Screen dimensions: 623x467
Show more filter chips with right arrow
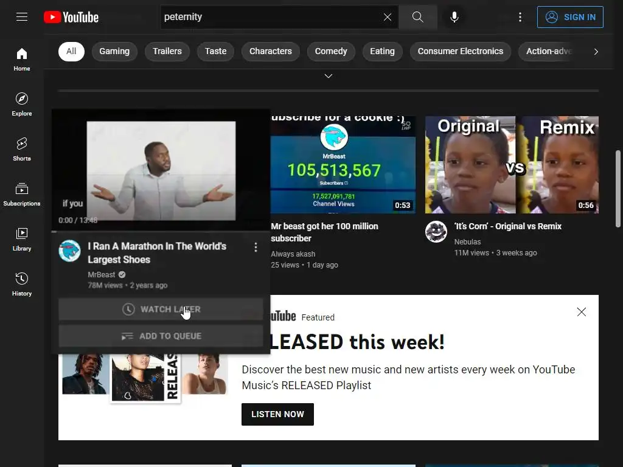596,52
